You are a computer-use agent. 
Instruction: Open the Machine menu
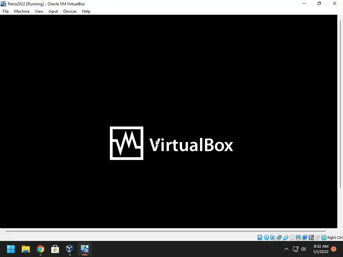22,11
